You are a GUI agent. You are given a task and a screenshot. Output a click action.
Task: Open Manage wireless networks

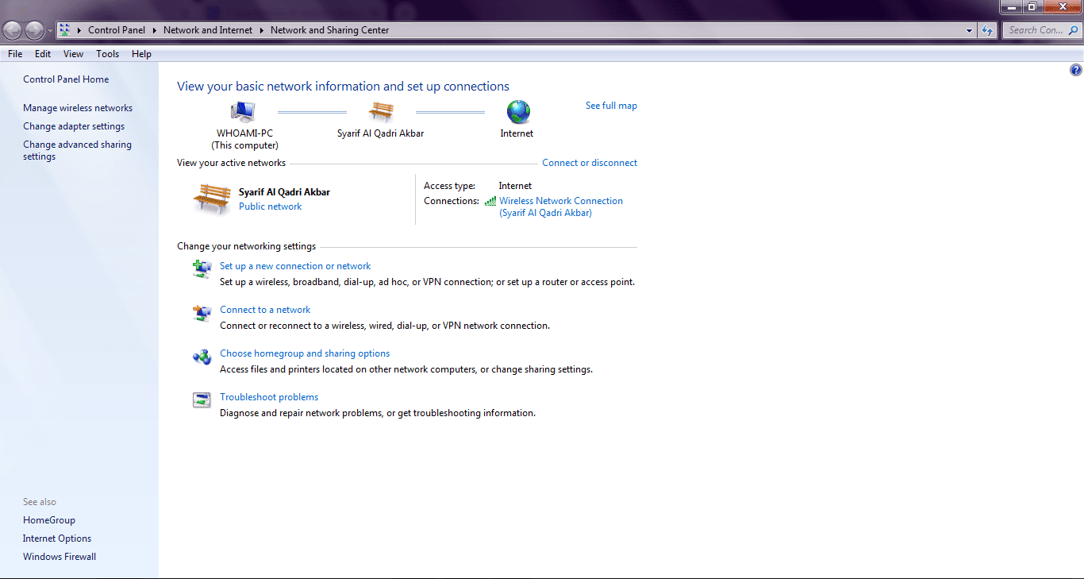(78, 108)
